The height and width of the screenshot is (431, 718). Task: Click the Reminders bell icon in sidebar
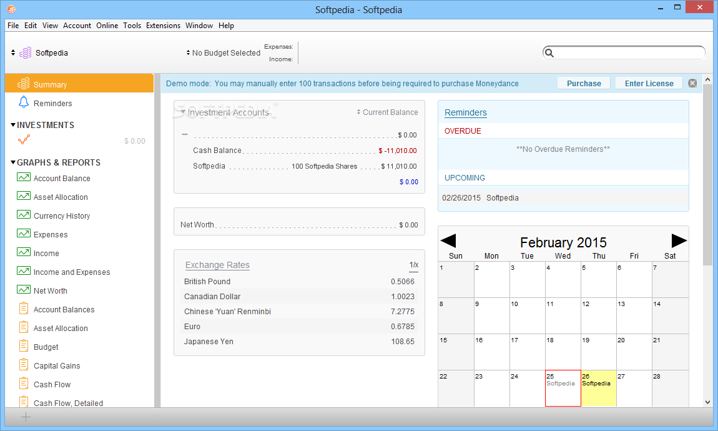click(x=23, y=102)
